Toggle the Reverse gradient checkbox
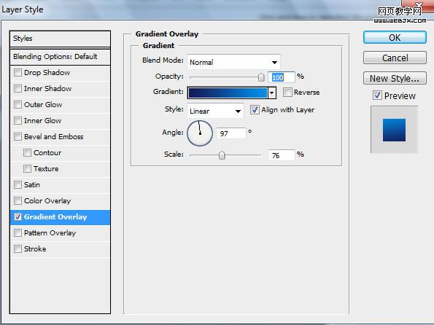This screenshot has height=325, width=434. tap(287, 92)
